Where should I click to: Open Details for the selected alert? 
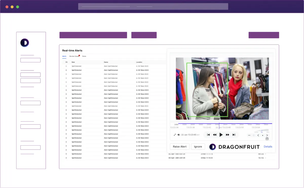[x=268, y=147]
